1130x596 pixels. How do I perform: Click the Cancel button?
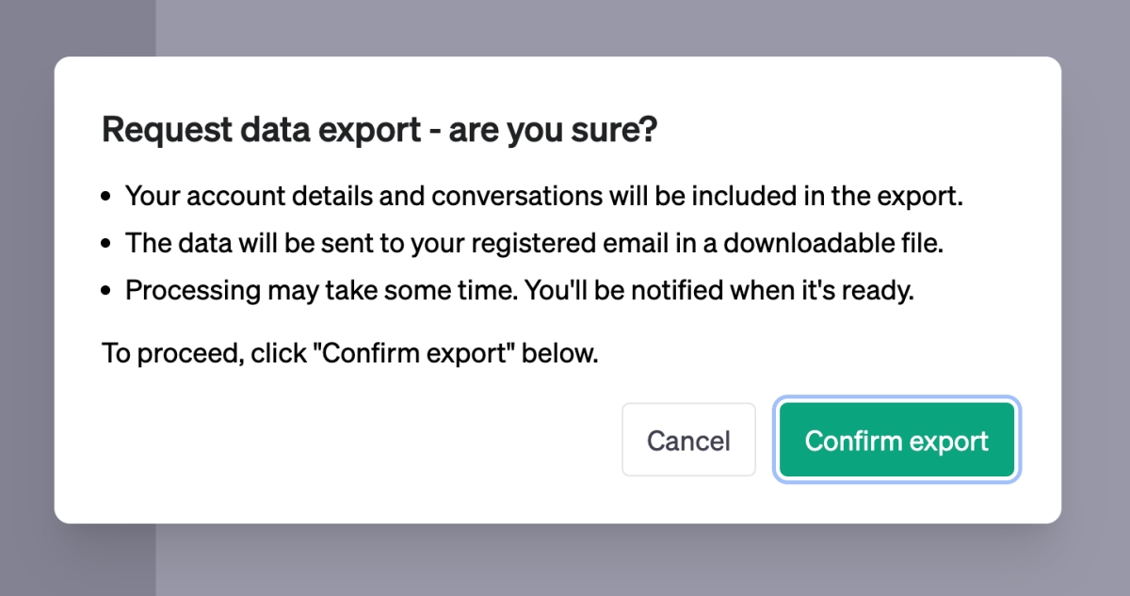click(688, 441)
